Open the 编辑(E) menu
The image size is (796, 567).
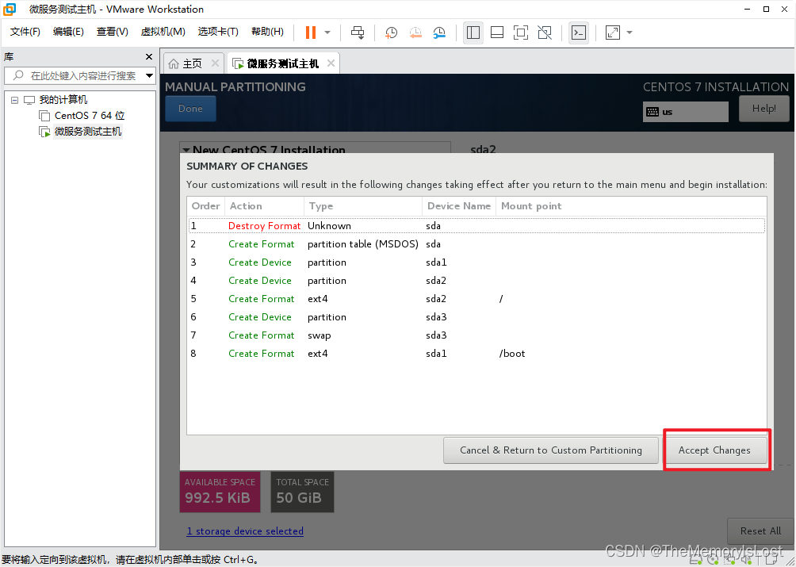(68, 32)
